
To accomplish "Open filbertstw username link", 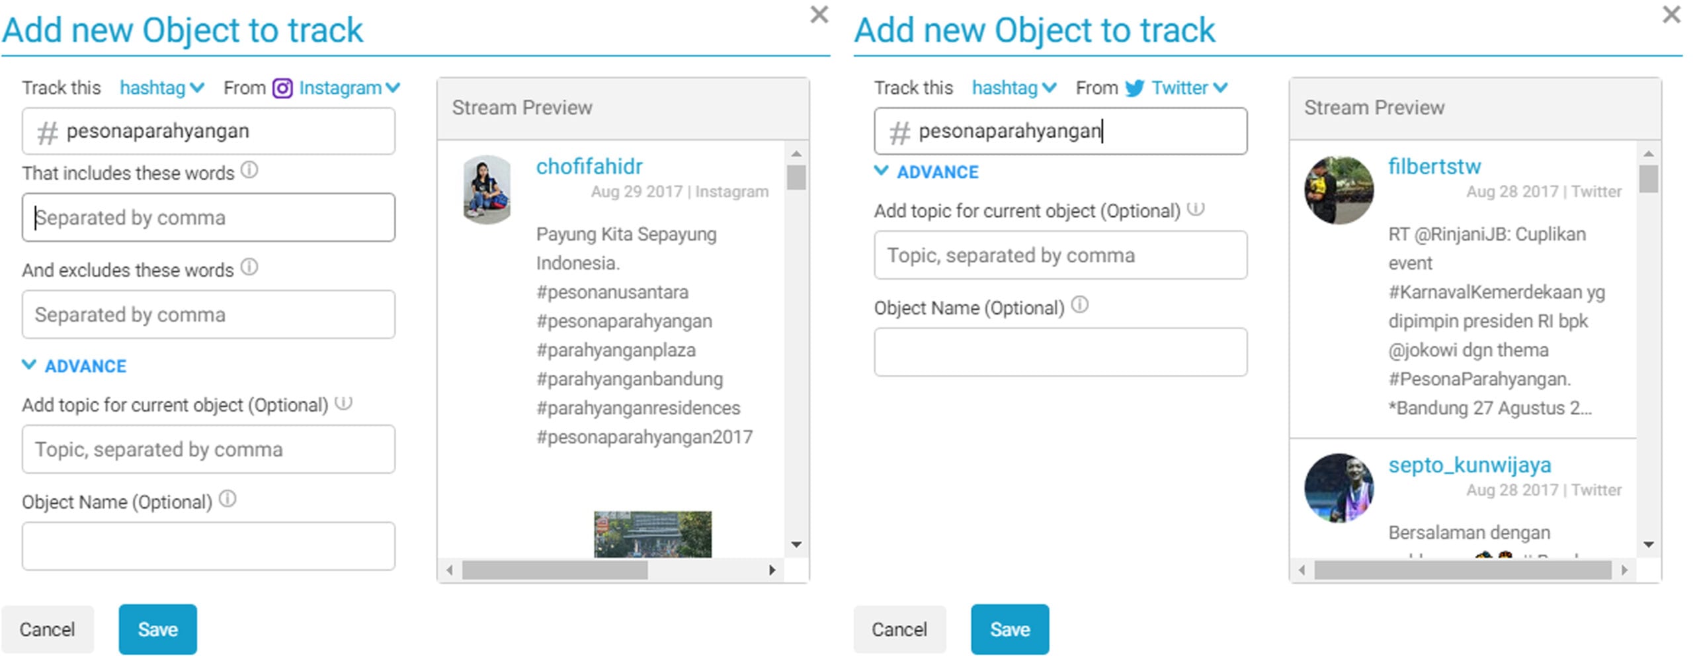I will pyautogui.click(x=1434, y=166).
